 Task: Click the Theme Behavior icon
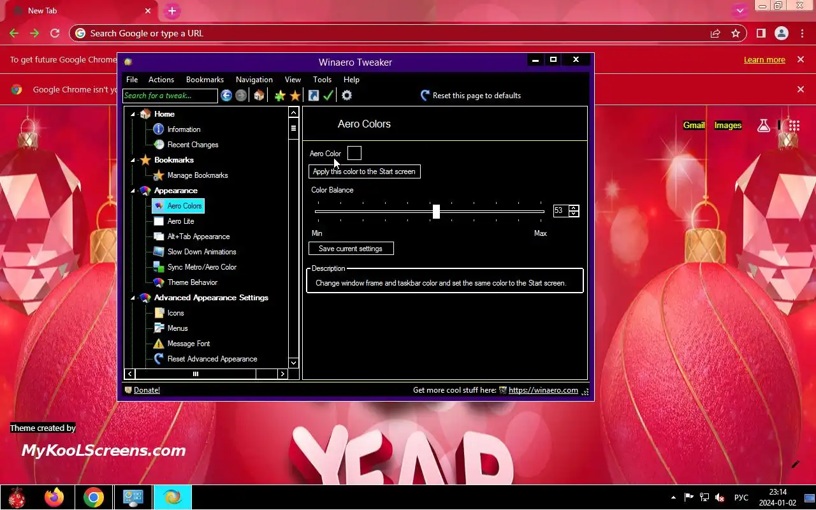pyautogui.click(x=159, y=282)
